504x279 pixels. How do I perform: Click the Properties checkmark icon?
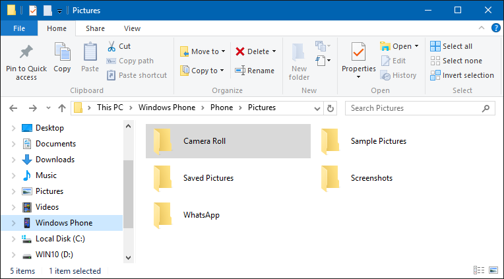coord(358,52)
